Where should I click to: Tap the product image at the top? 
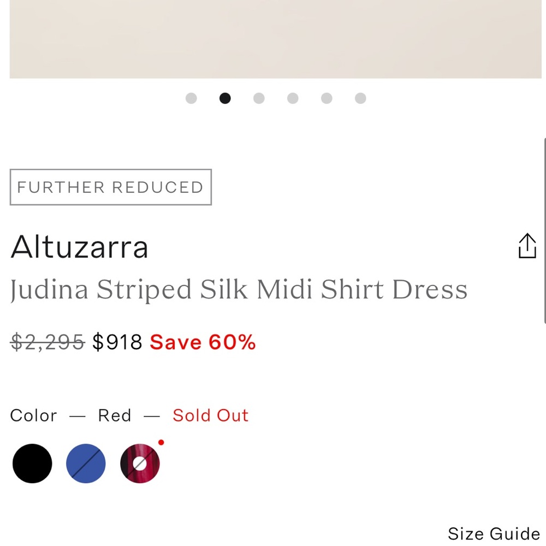click(x=273, y=38)
